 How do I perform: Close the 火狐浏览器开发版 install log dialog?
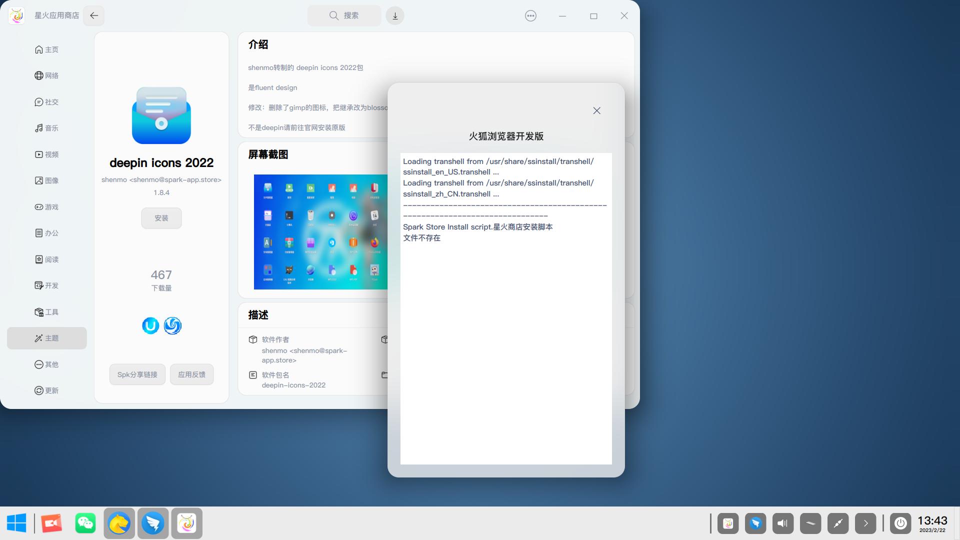tap(596, 110)
